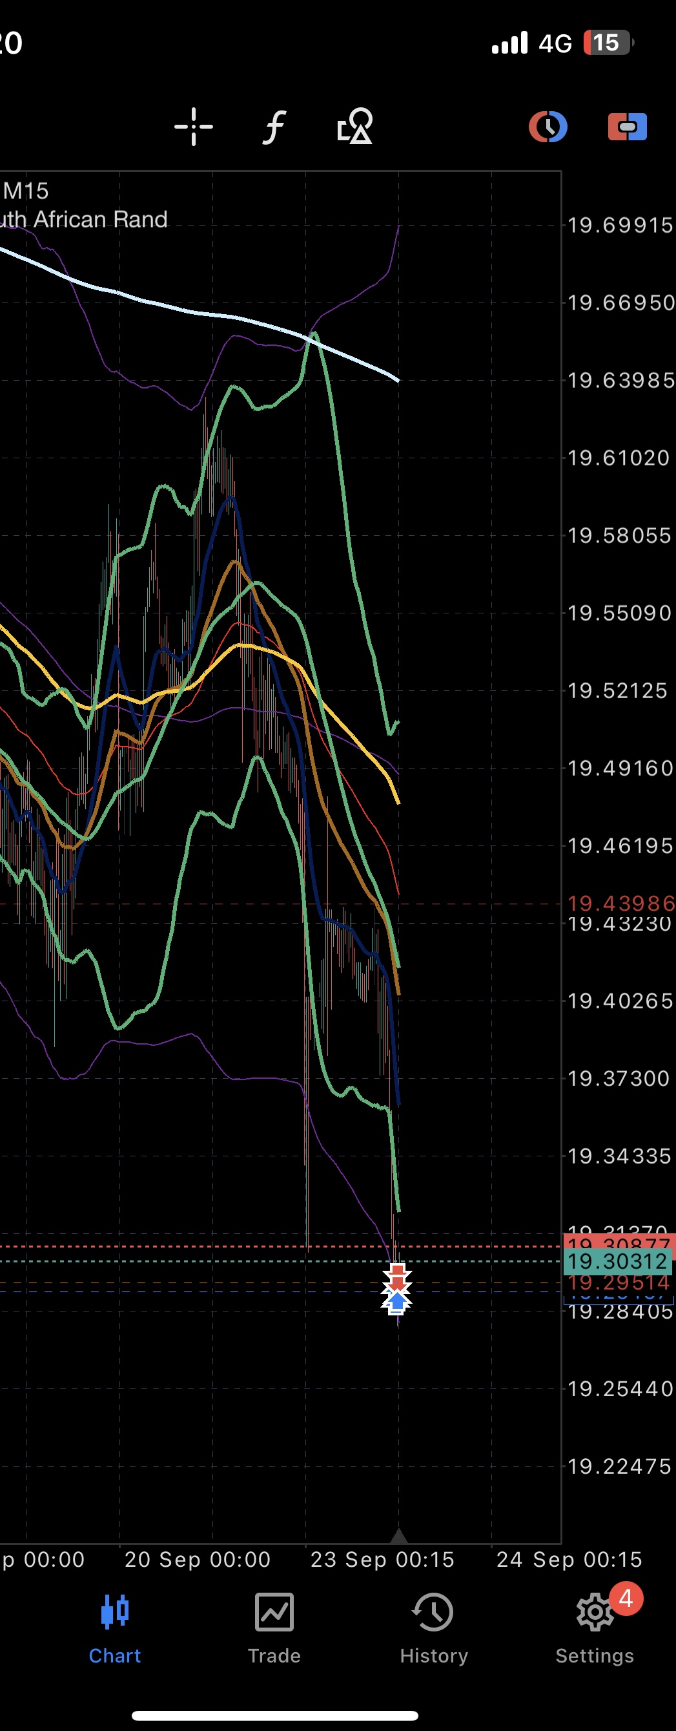Tap the 23 Sep 00:15 time label
This screenshot has width=676, height=1731.
coord(383,1559)
